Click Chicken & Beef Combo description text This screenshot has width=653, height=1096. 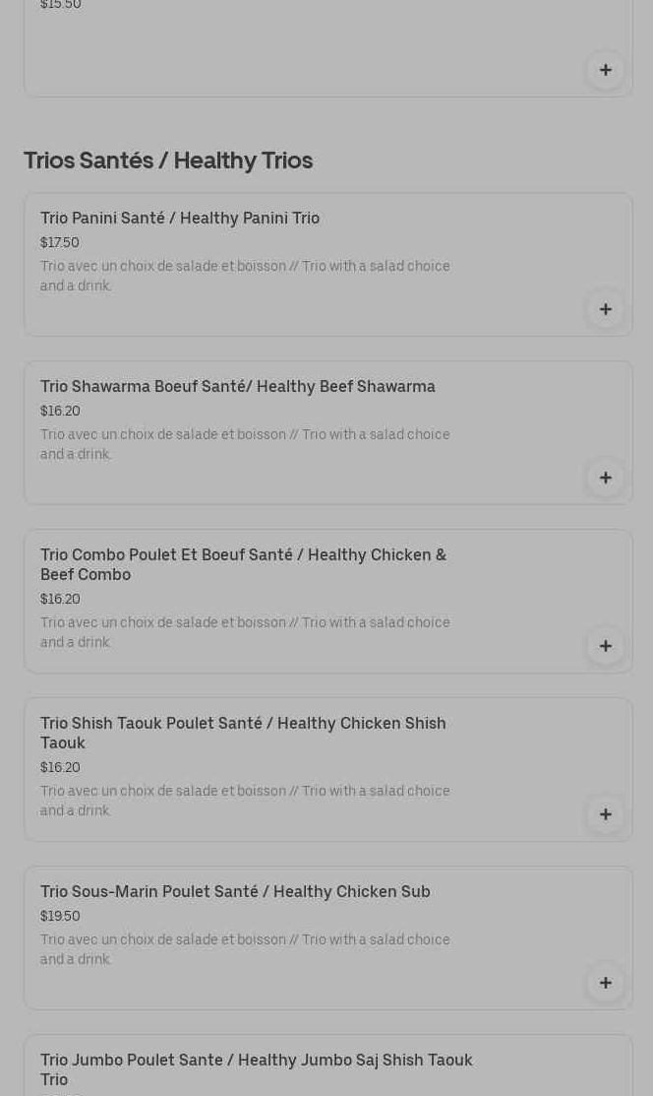tap(245, 632)
